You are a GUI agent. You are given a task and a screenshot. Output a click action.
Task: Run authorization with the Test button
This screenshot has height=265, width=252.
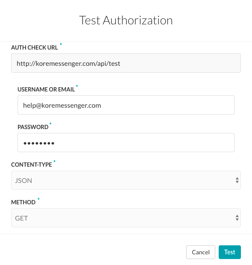point(230,252)
